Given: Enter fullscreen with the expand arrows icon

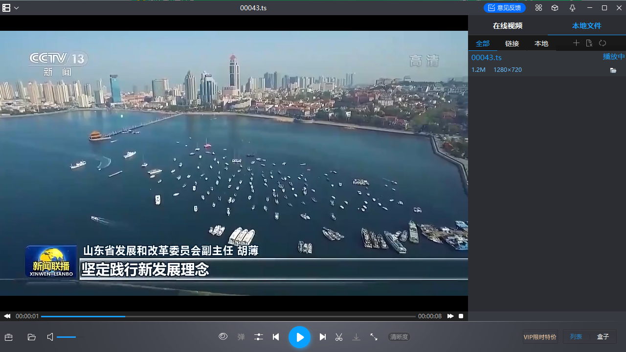Looking at the screenshot, I should pyautogui.click(x=374, y=337).
